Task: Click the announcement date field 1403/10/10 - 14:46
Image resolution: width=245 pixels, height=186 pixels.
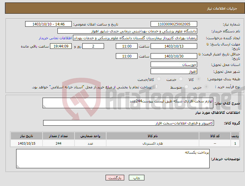Action: pyautogui.click(x=48, y=24)
